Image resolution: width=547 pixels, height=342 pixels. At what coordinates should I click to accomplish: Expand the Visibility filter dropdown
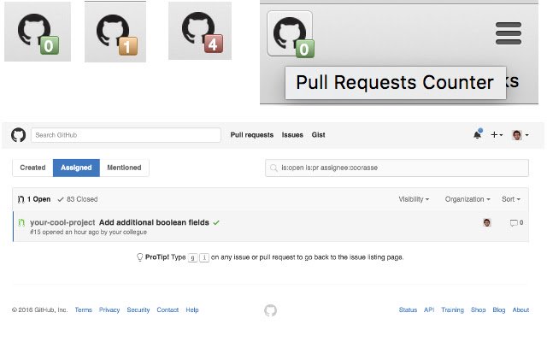[414, 199]
